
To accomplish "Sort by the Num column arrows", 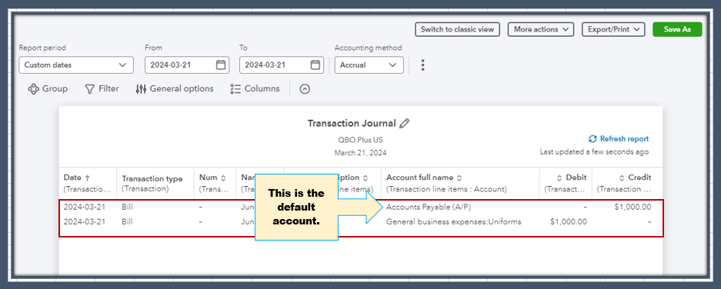I will (223, 178).
